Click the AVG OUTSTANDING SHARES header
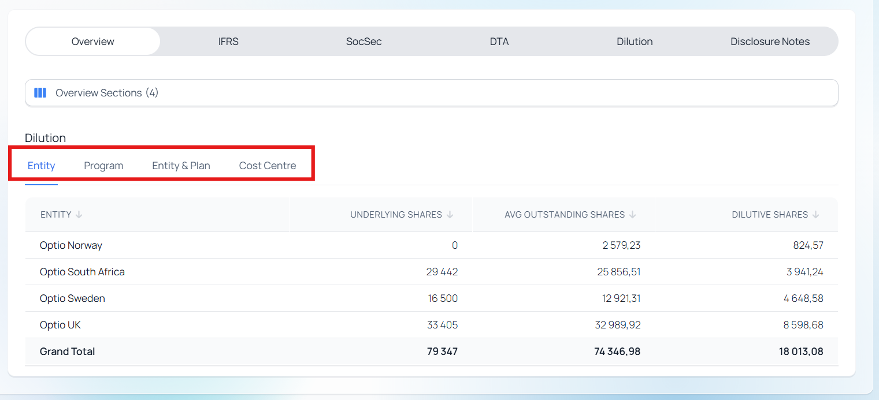Image resolution: width=879 pixels, height=400 pixels. coord(565,215)
